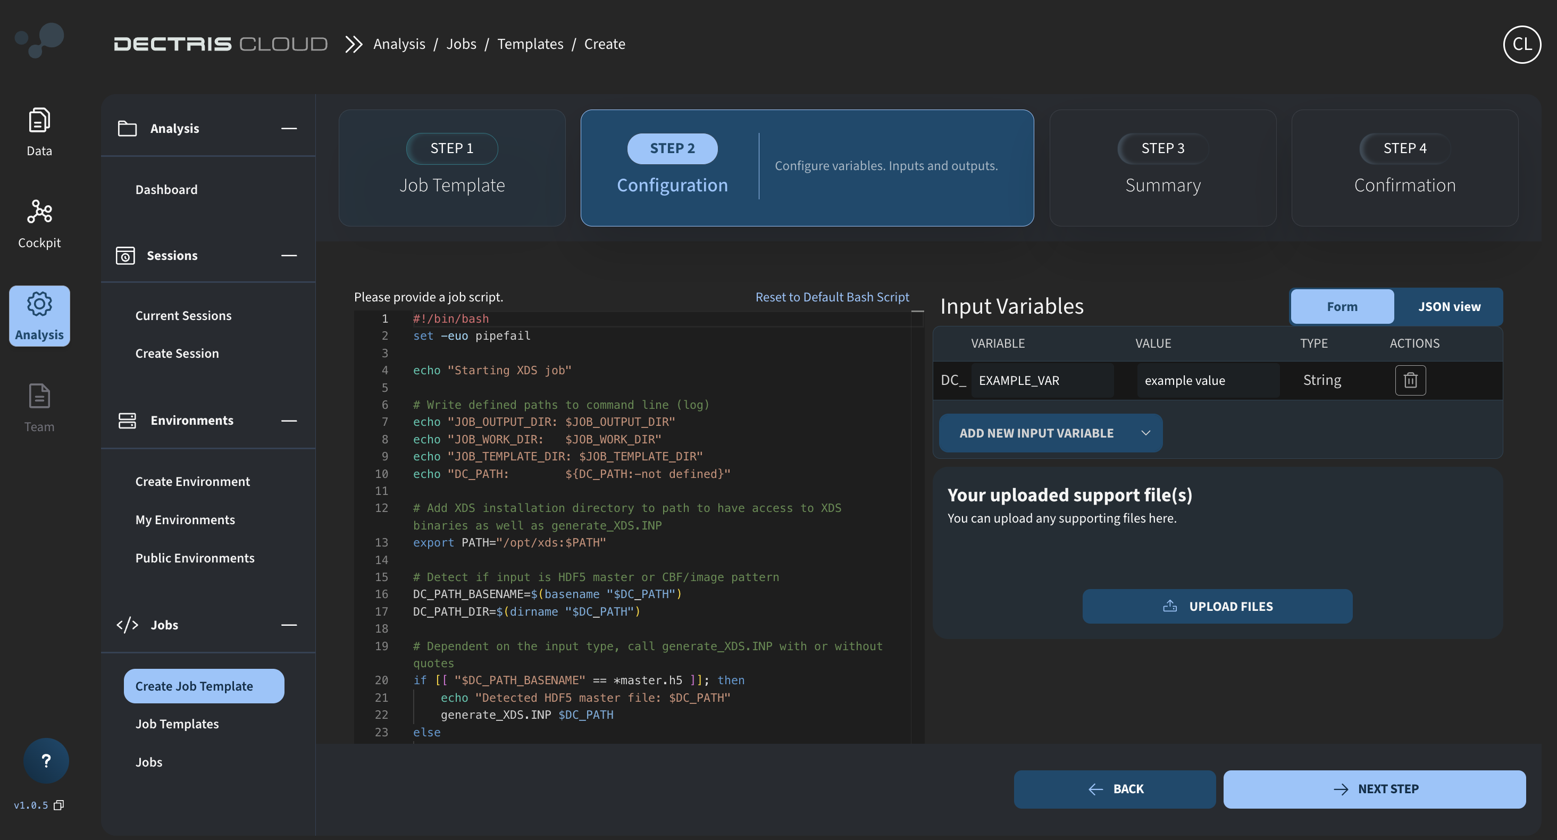Open Current Sessions page

coord(183,315)
